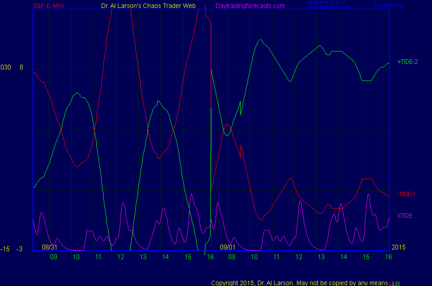The height and width of the screenshot is (286, 432).
Task: Click the XTIDE legend label
Action: pyautogui.click(x=404, y=216)
